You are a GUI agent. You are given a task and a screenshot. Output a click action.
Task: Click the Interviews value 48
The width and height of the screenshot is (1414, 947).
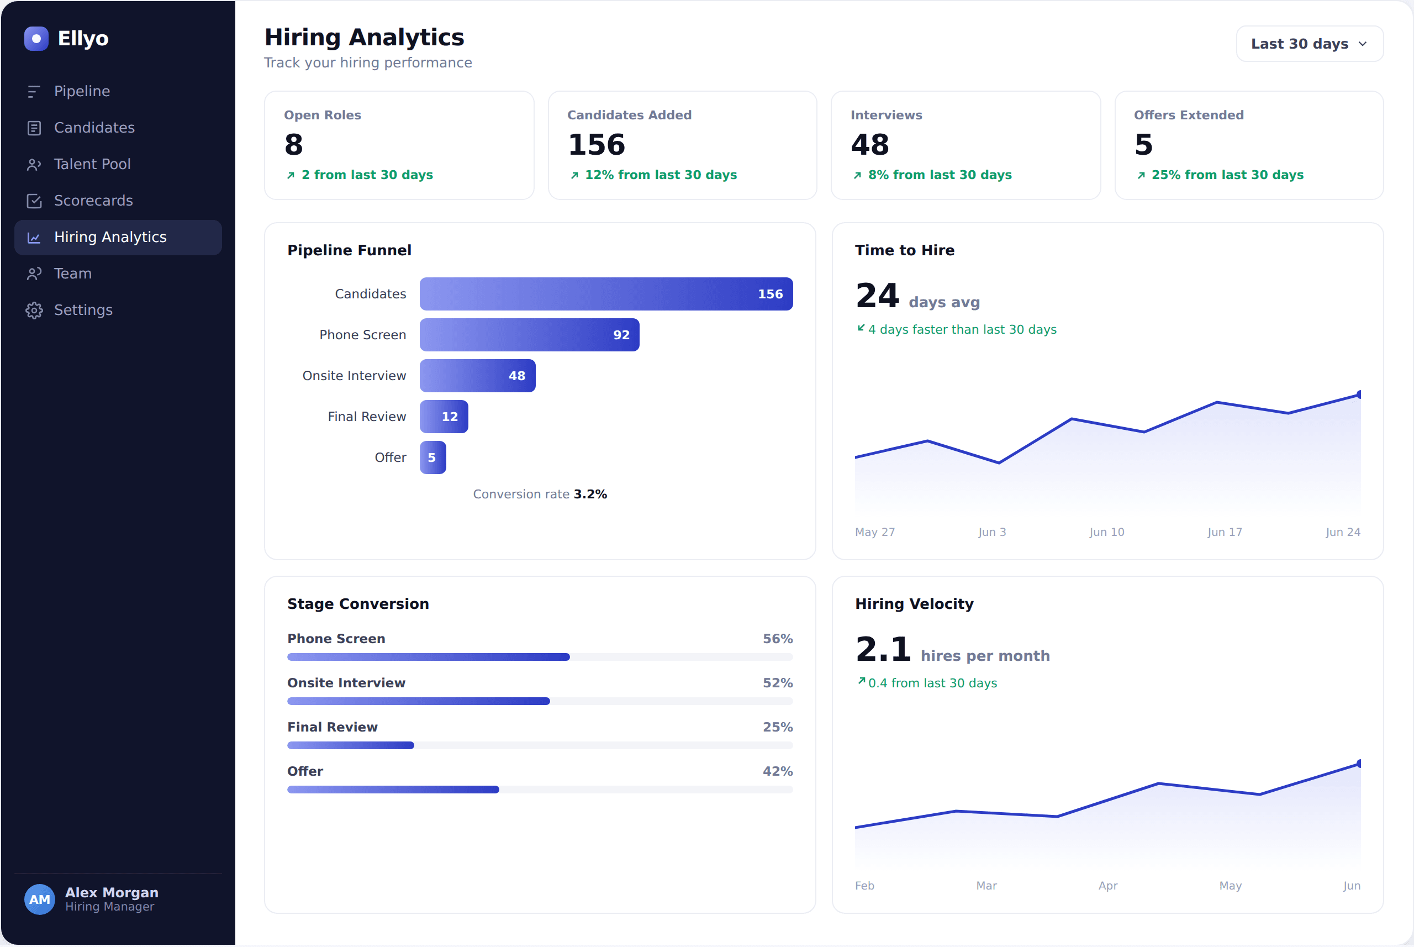(x=870, y=145)
